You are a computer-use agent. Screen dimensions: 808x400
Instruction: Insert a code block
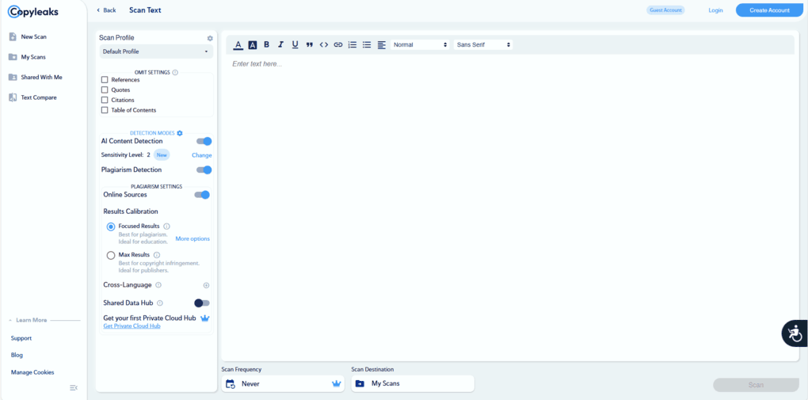[324, 45]
